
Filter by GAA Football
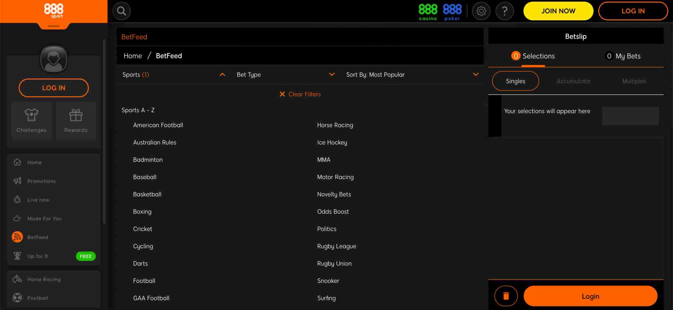pyautogui.click(x=151, y=298)
